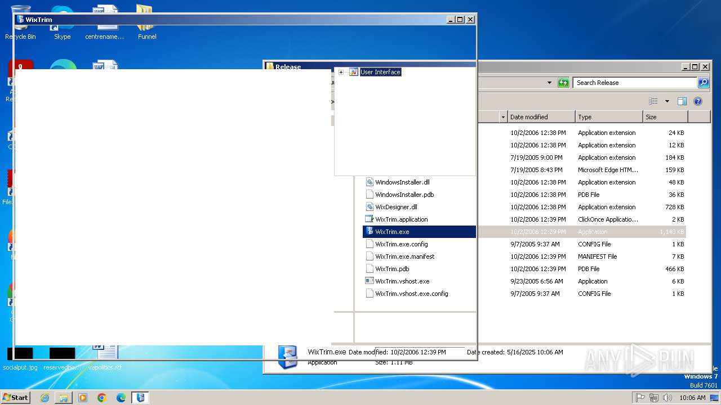Click WindowsInstaller.dll file icon
The width and height of the screenshot is (721, 405).
370,182
